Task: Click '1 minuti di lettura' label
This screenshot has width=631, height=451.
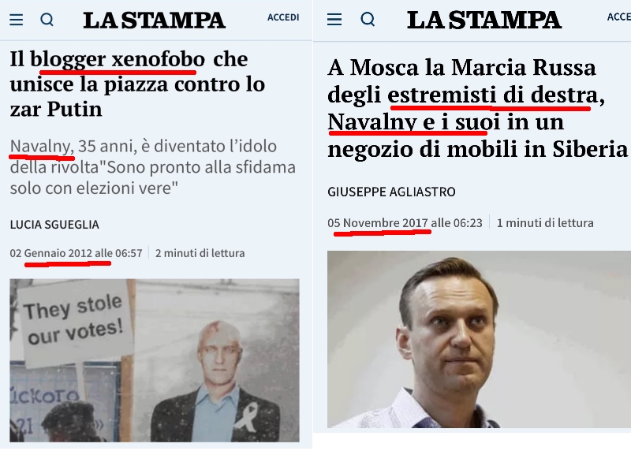Action: point(545,223)
